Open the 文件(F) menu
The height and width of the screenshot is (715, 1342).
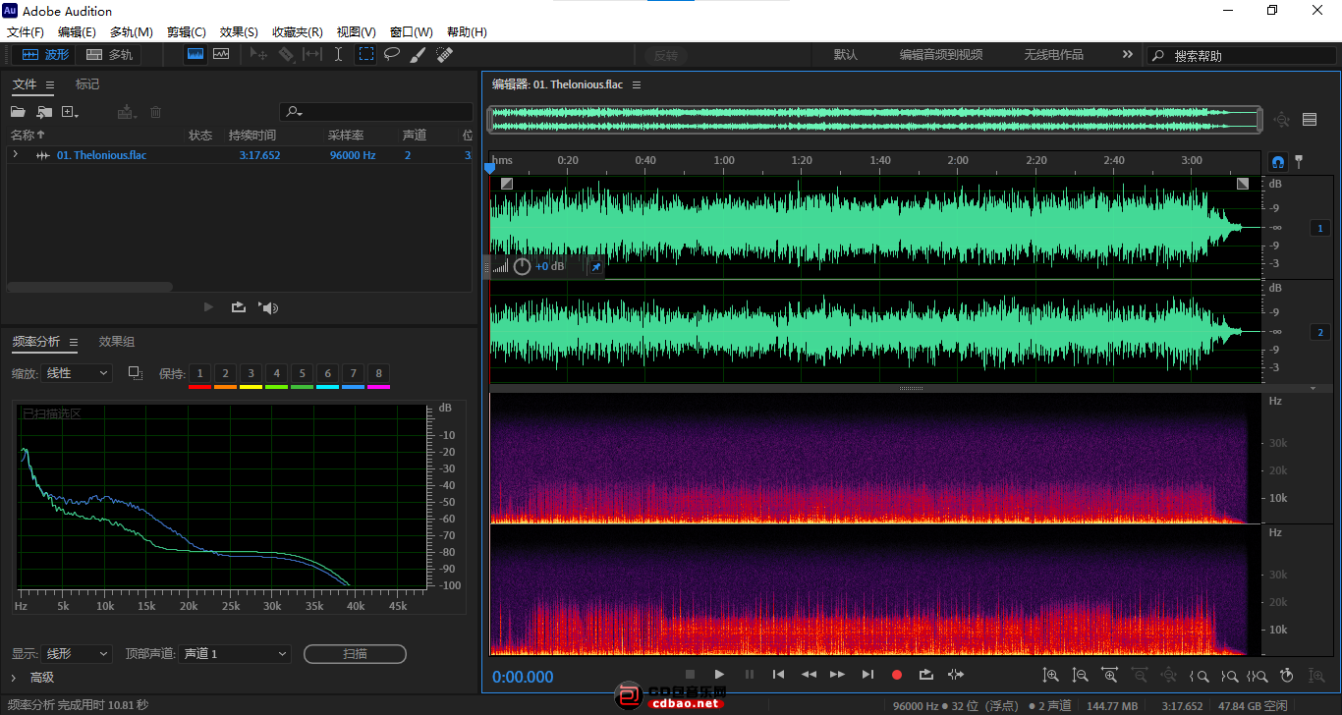coord(26,32)
